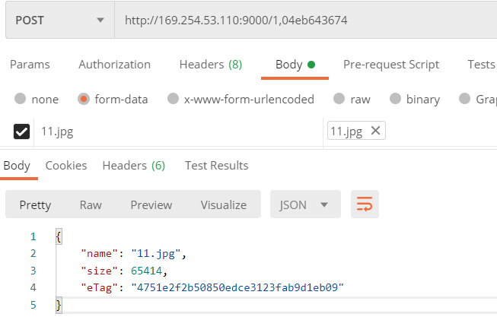Open the Test Results tab
The height and width of the screenshot is (317, 497).
click(x=216, y=165)
